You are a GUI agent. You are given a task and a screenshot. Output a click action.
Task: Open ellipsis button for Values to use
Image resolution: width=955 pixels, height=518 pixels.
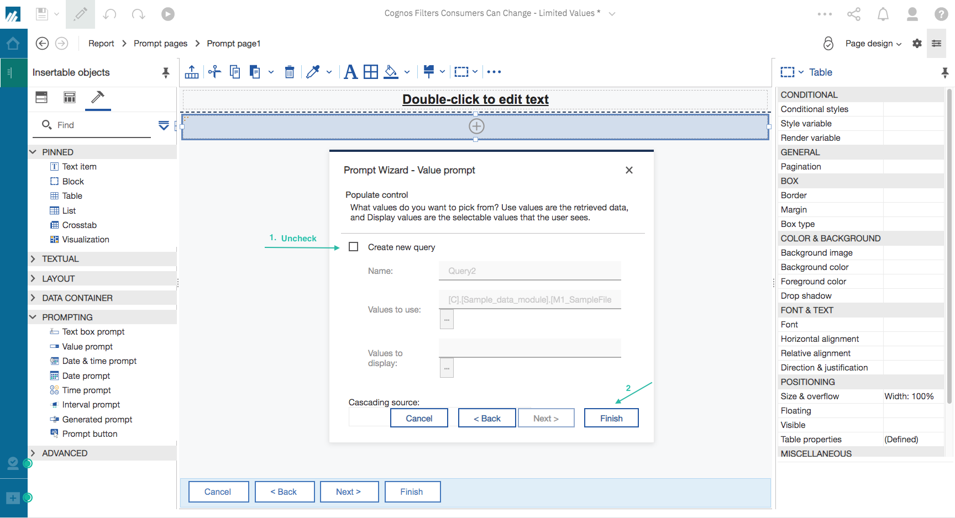click(447, 319)
